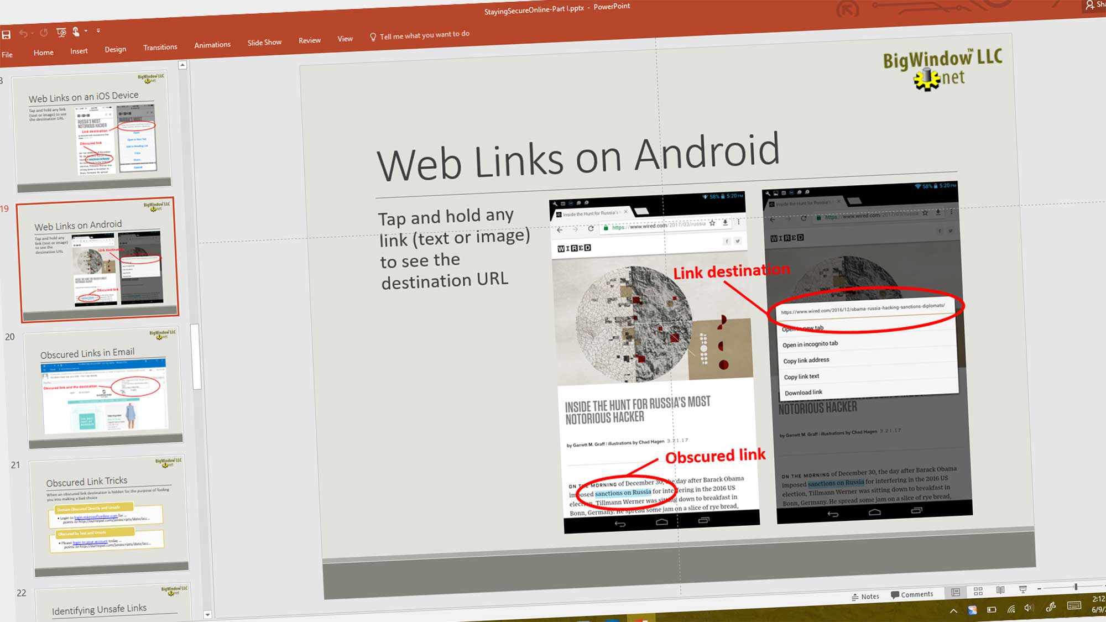Select slide 20 Obscured Links in Email thumbnail
1106x622 pixels.
coord(104,389)
